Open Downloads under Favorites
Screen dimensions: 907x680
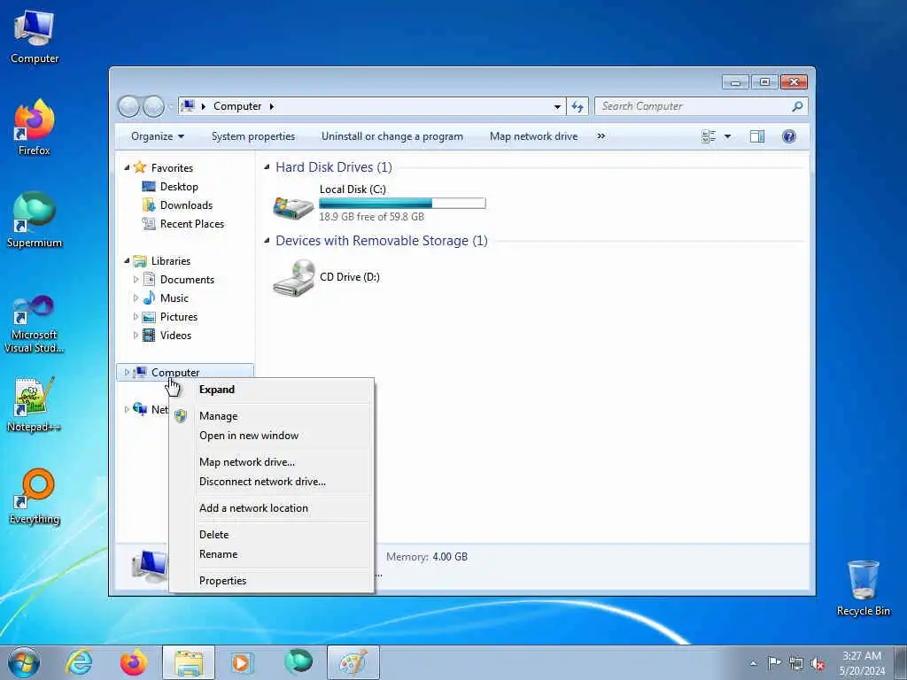point(186,205)
